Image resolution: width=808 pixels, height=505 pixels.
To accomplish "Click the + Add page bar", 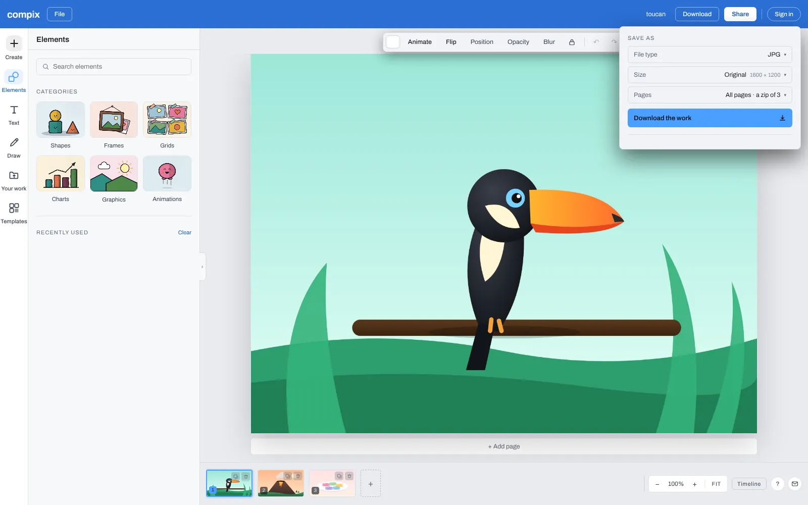I will (503, 446).
